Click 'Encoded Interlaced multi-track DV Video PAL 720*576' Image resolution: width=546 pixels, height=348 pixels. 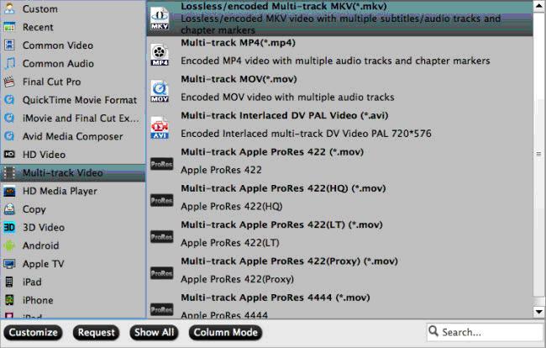pos(306,134)
